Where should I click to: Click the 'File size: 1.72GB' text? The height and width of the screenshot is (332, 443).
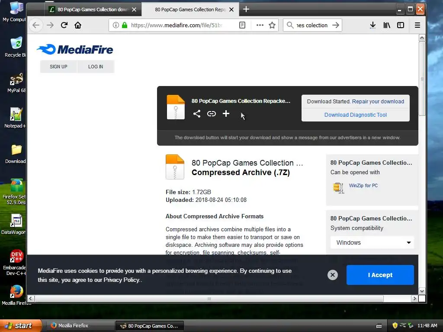(x=188, y=192)
